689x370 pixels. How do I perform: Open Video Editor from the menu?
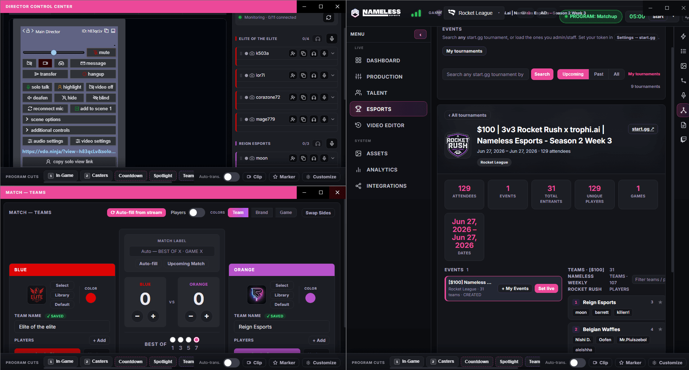[388, 125]
